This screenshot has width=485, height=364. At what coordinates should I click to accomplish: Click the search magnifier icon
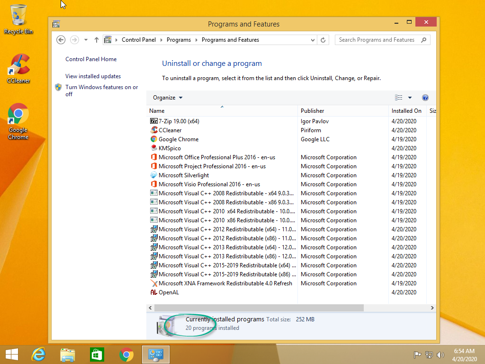(424, 40)
